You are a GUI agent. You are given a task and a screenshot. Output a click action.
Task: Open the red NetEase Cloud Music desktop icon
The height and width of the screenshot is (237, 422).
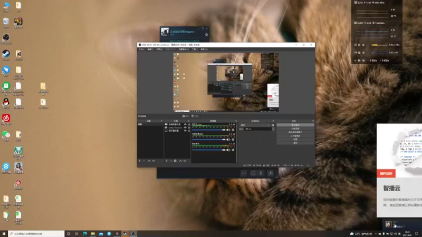(x=6, y=119)
